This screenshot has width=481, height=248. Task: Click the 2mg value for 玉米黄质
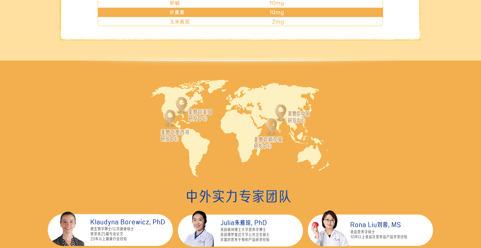coord(278,22)
